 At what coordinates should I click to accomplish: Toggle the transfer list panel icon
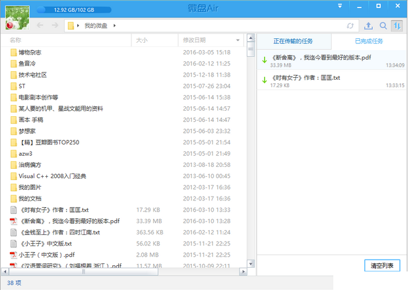pos(397,25)
